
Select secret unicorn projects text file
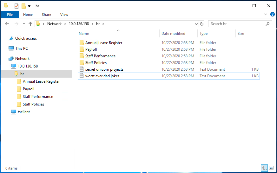[x=104, y=69]
